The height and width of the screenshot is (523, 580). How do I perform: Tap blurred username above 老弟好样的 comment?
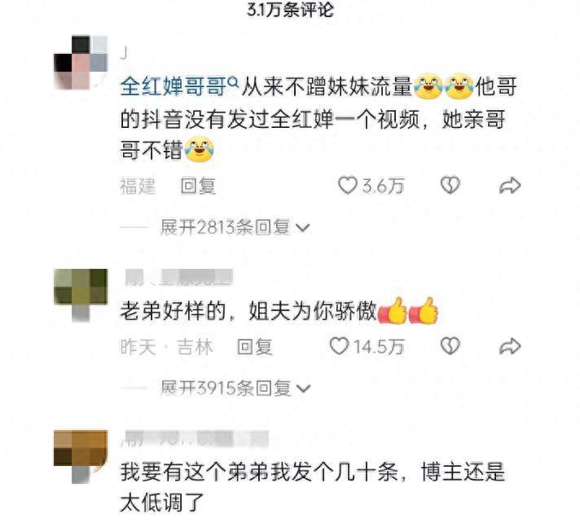178,278
